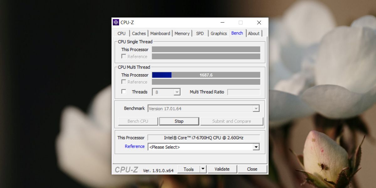Select the Bench tab
Viewport: 376px width, 188px height.
(237, 33)
